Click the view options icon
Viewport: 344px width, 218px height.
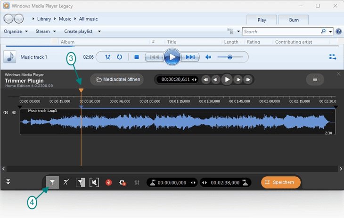pyautogui.click(x=230, y=31)
